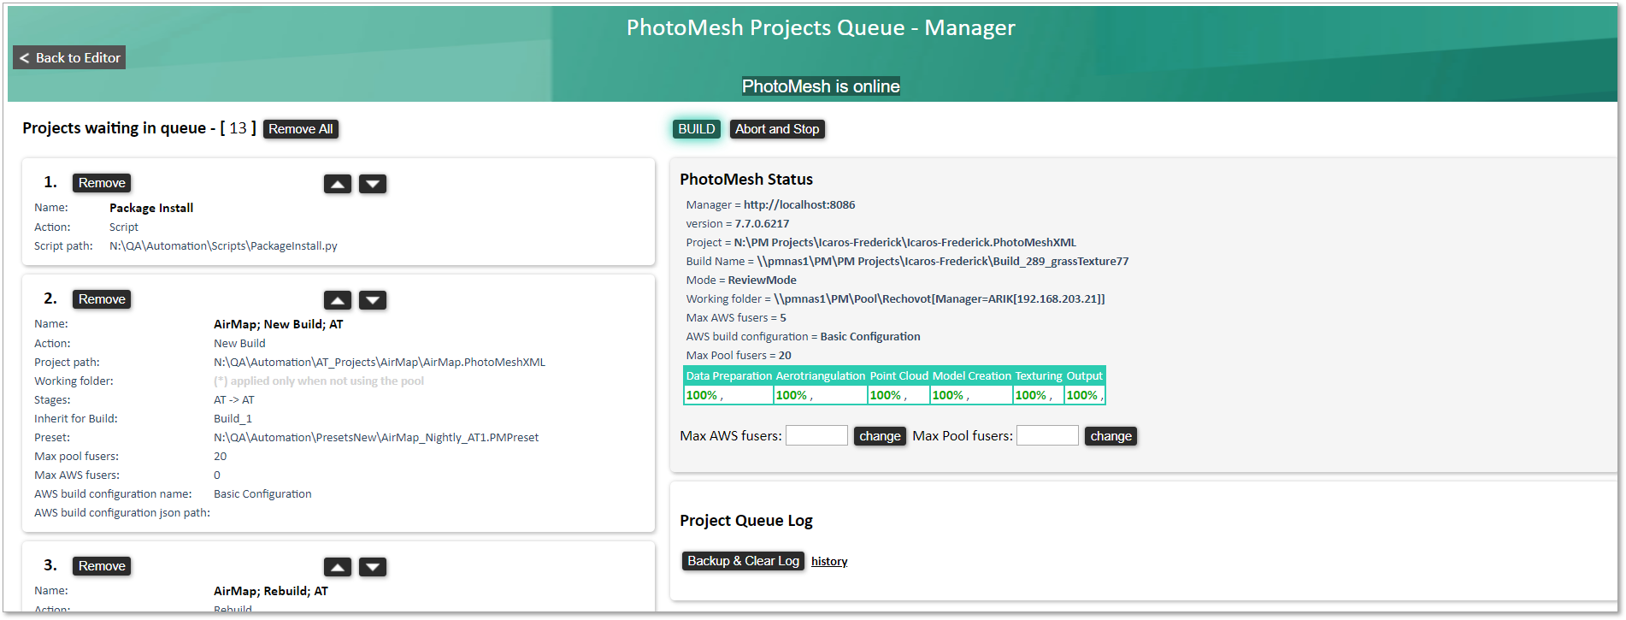
Task: Remove all projects from the queue
Action: click(301, 129)
